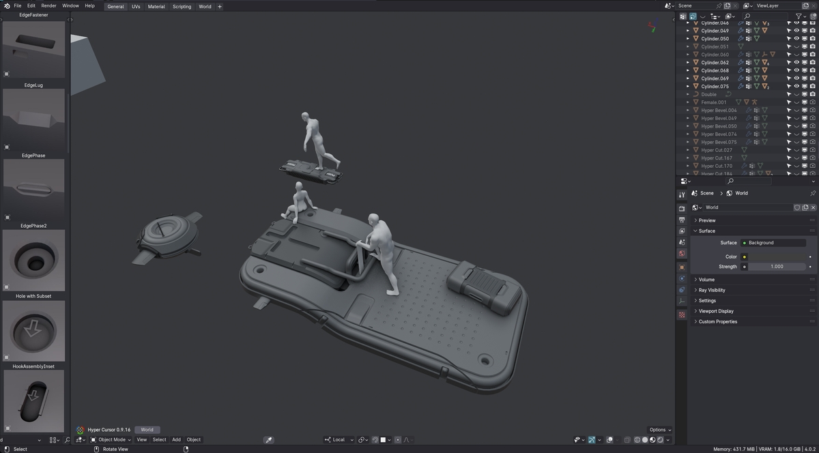Open the Texture properties tab icon
This screenshot has height=453, width=819.
pyautogui.click(x=682, y=315)
